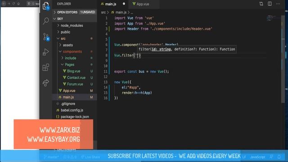Open Run and Debug view

pos(46,52)
